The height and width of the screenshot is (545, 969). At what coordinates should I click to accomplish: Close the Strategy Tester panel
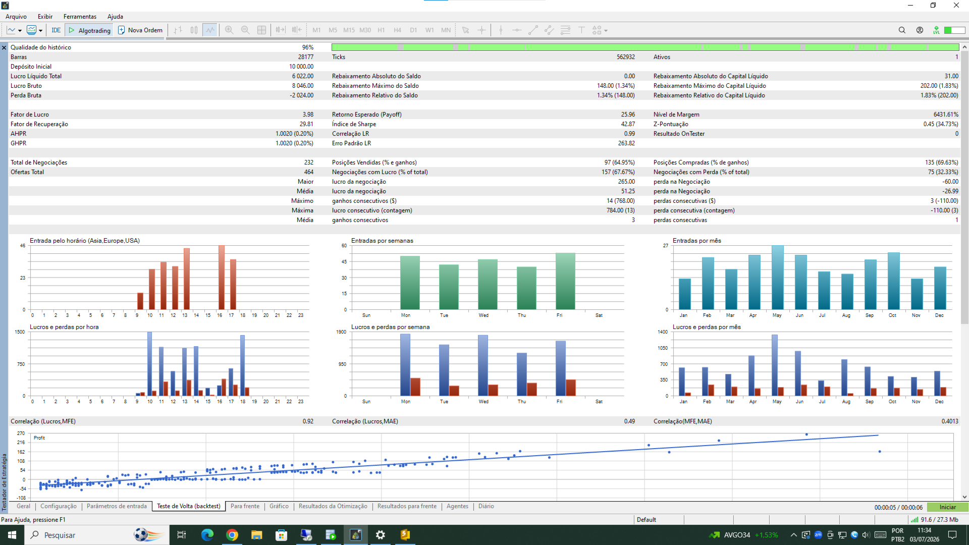[4, 47]
